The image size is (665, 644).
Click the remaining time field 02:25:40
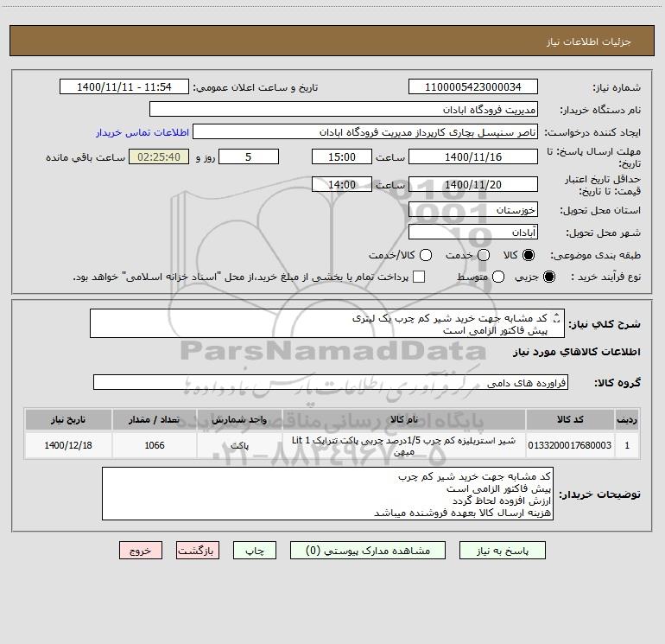[x=159, y=156]
